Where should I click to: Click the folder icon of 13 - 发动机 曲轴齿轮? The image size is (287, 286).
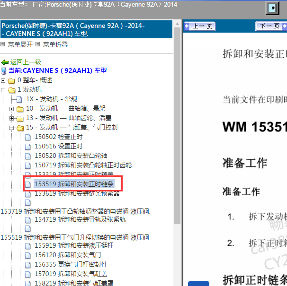(20, 119)
